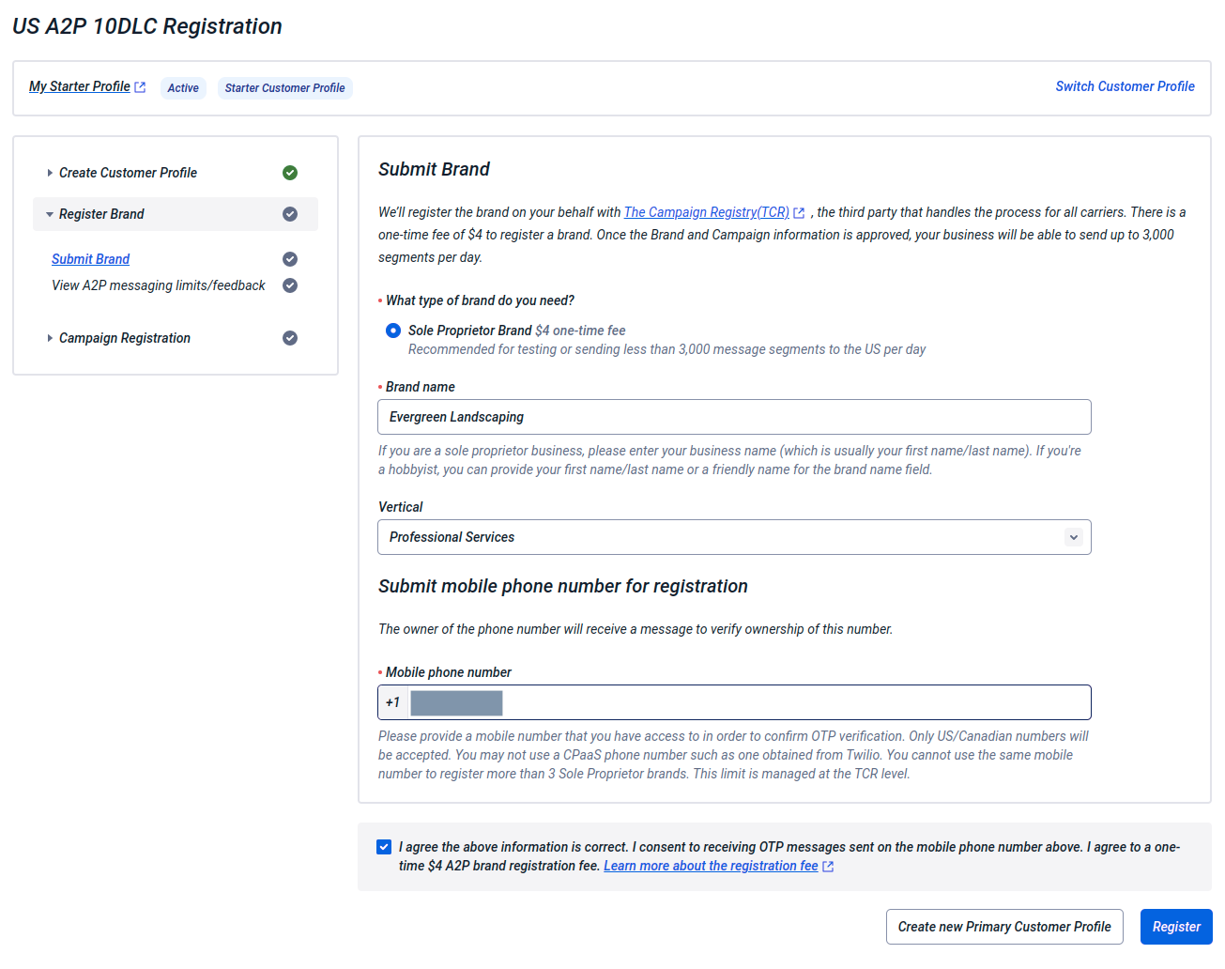Click status check icon beside Register Brand
Image resolution: width=1225 pixels, height=969 pixels.
point(290,214)
